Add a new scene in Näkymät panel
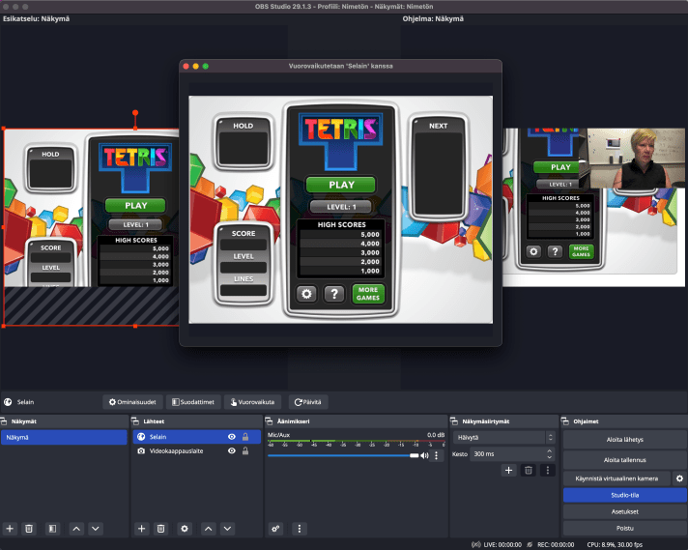The width and height of the screenshot is (688, 550). (x=10, y=529)
